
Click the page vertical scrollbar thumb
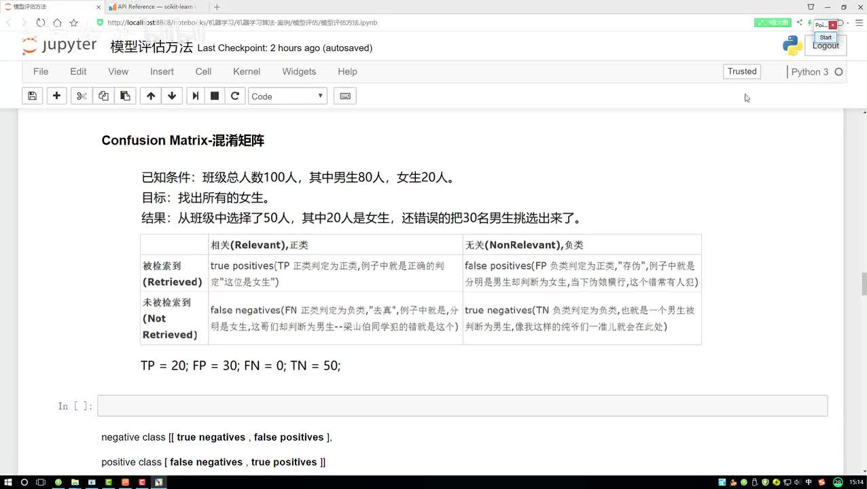click(864, 283)
